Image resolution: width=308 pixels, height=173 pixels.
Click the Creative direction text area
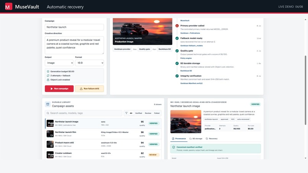(74, 45)
